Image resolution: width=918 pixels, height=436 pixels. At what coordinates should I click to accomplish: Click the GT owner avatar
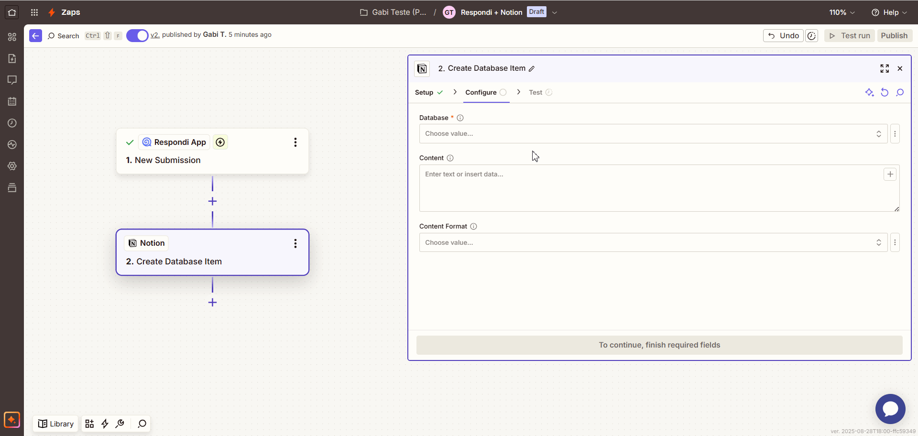tap(448, 12)
